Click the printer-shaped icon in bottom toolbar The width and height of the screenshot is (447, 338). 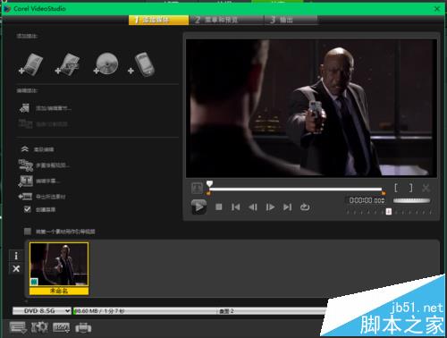pyautogui.click(x=83, y=327)
